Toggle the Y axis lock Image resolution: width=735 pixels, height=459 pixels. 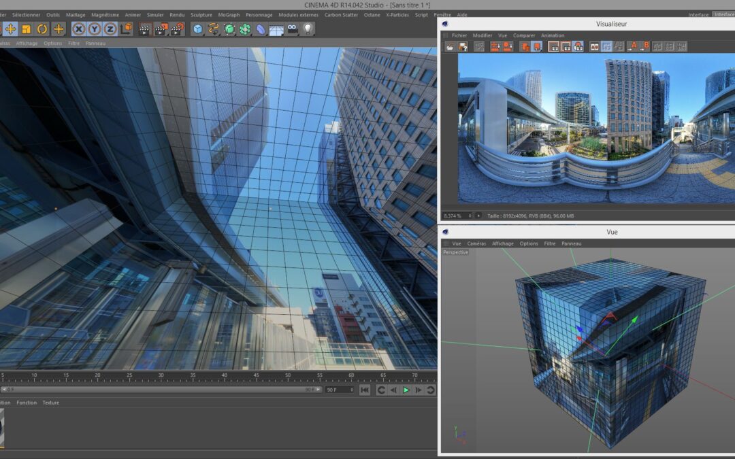click(95, 29)
